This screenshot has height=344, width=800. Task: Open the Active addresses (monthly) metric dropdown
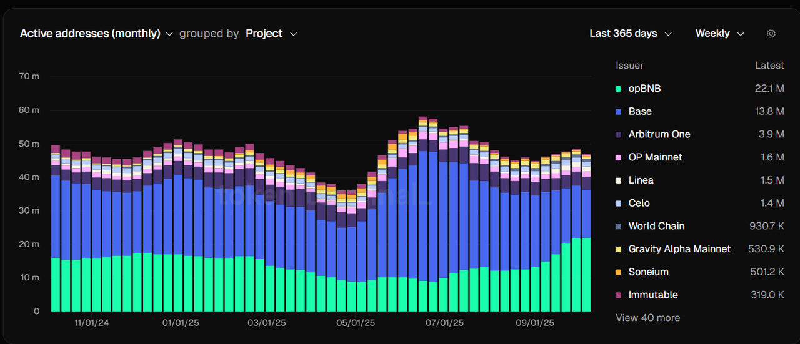(96, 33)
